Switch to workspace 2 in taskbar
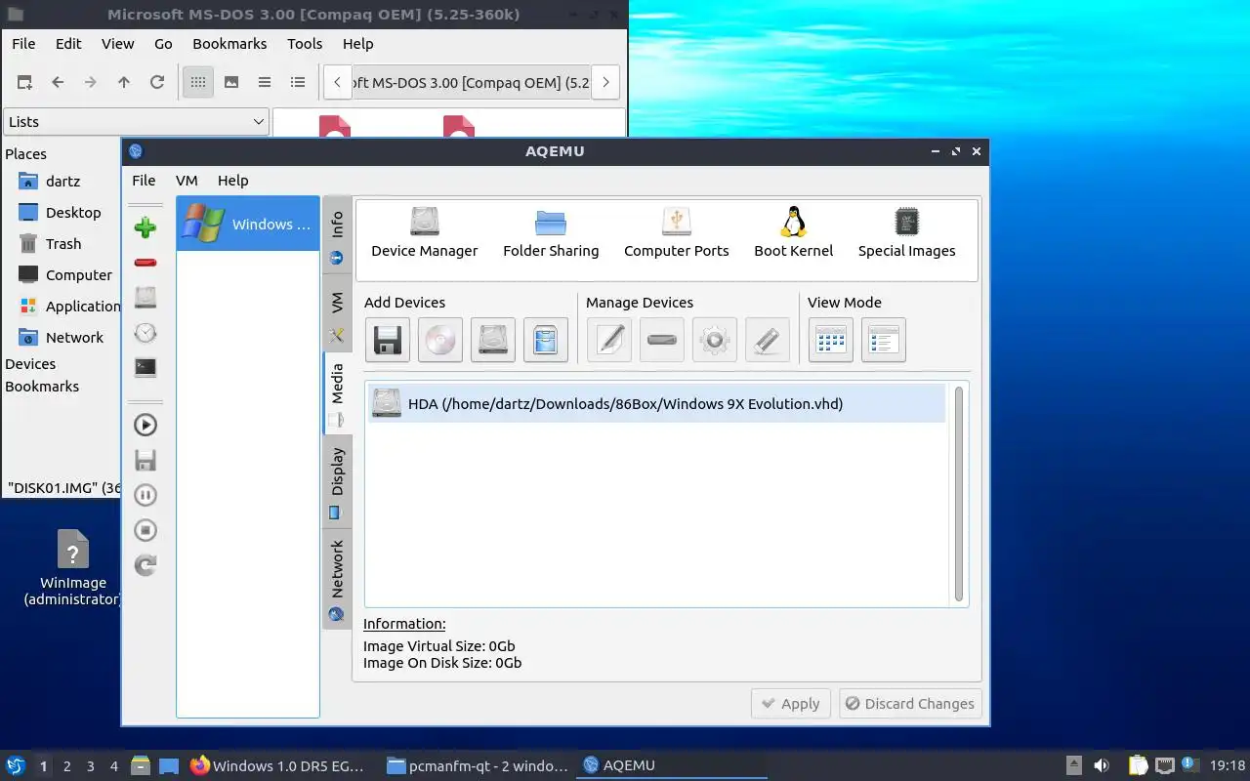This screenshot has width=1250, height=781. [66, 766]
